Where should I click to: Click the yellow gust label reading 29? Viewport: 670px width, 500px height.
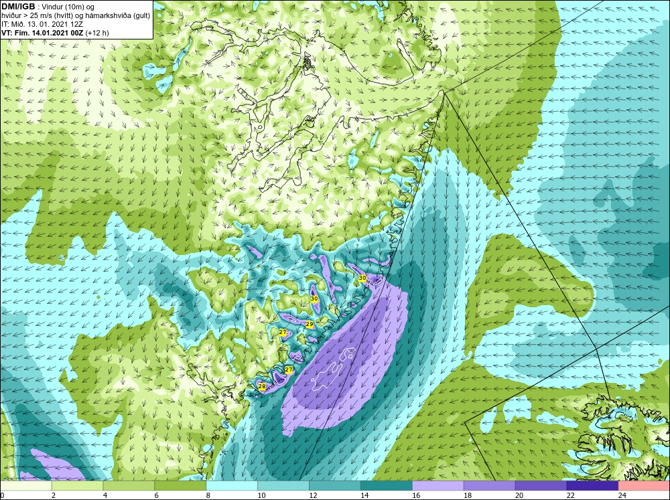click(x=310, y=324)
